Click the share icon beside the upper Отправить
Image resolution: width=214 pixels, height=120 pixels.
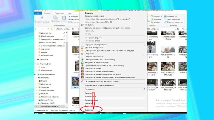(82, 54)
